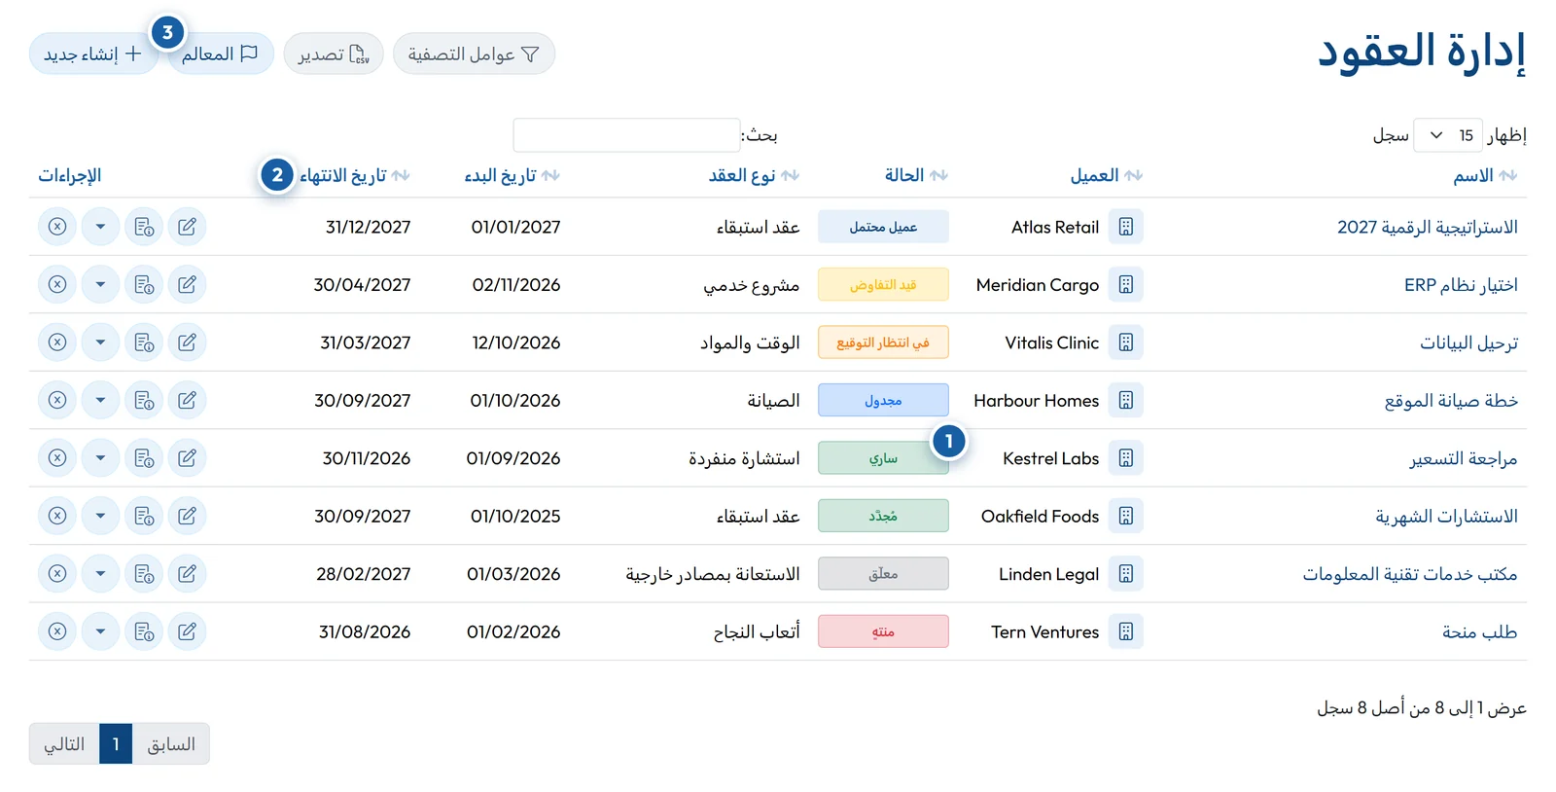Screen dimensions: 1556x792
Task: Open the records-per-page dropdown showing 15
Action: pos(1448,135)
